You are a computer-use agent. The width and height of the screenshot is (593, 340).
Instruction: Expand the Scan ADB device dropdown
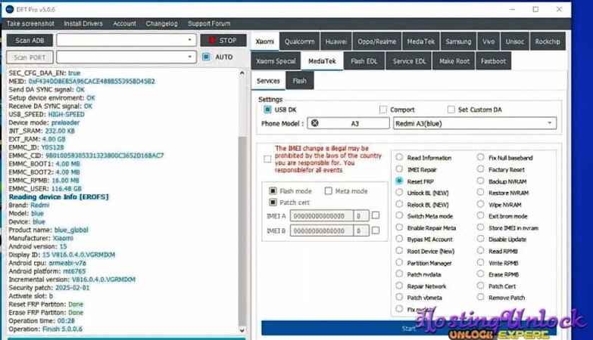coord(189,40)
